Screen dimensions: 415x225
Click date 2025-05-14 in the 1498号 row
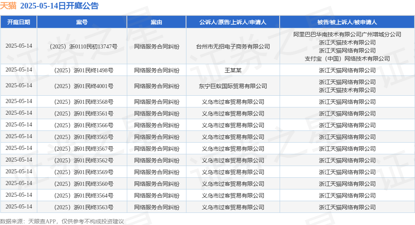(x=19, y=69)
